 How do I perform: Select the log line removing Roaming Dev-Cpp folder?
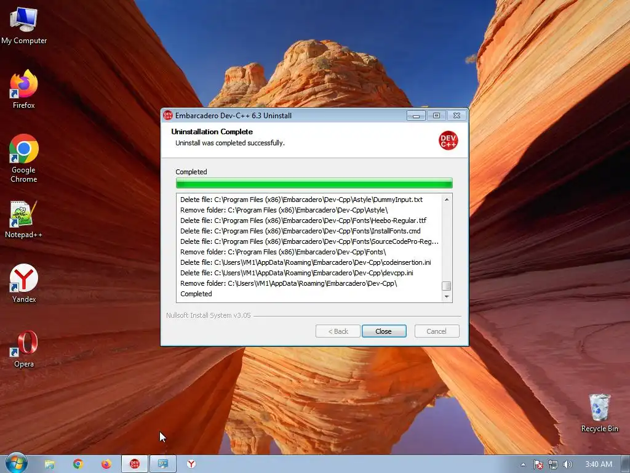pos(289,283)
